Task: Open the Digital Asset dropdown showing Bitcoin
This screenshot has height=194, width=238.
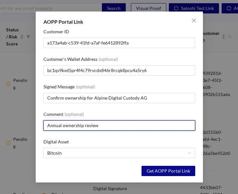Action: (119, 153)
